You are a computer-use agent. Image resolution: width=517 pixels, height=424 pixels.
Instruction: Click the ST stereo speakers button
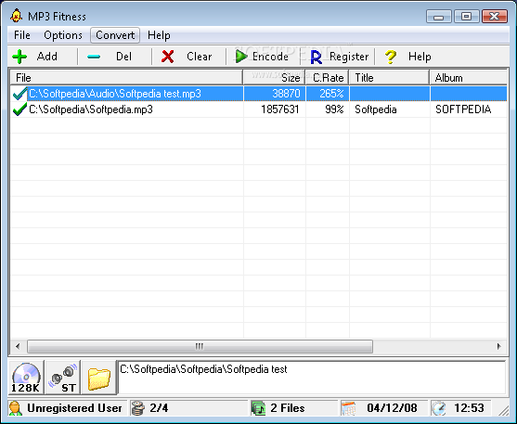62,378
